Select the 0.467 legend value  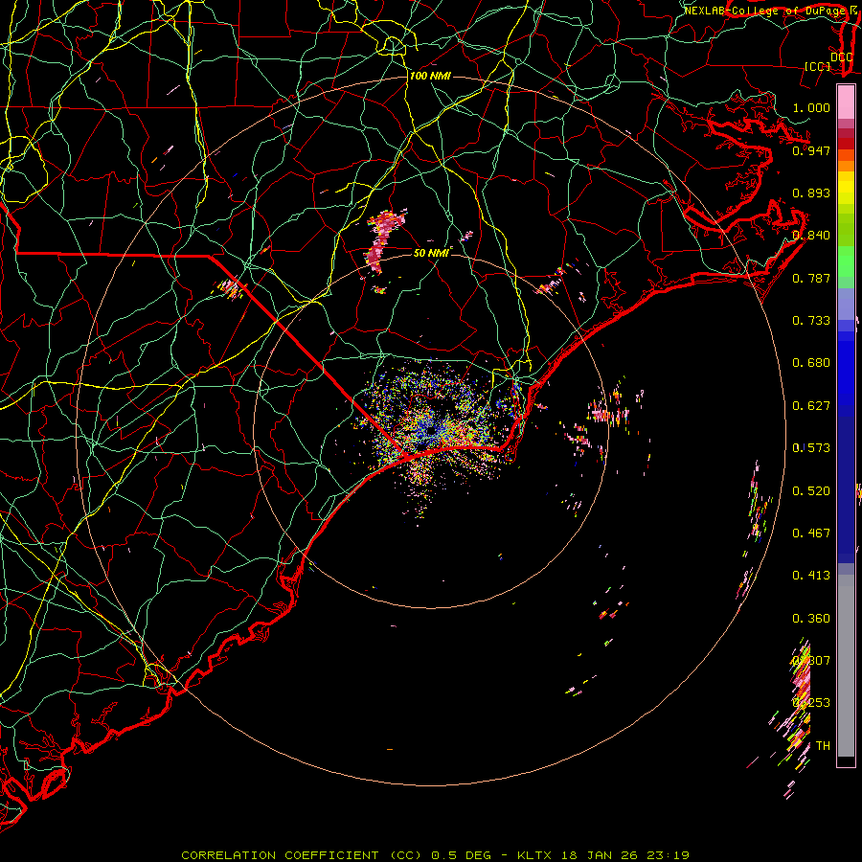811,533
